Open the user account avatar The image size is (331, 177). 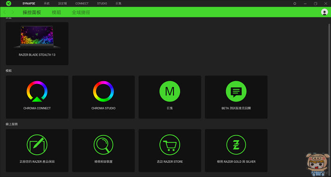coord(324,12)
